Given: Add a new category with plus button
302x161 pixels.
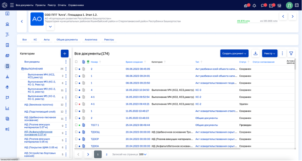Looking at the screenshot, I should (x=65, y=54).
